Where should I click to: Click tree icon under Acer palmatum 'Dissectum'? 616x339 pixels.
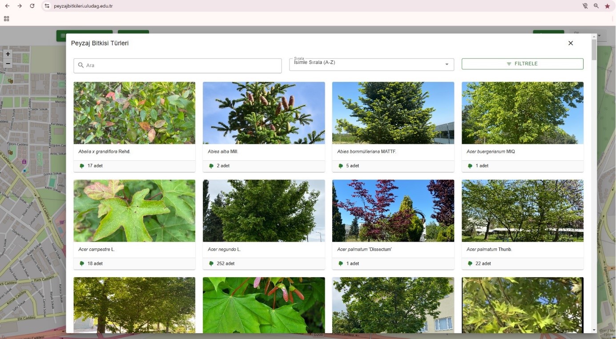(341, 263)
